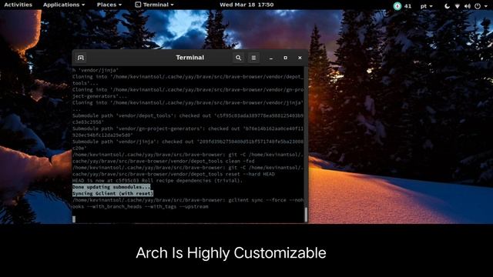Click the 'HEAD is now at c5f95c03' line
Screen dimensions: 493x277
coord(157,181)
